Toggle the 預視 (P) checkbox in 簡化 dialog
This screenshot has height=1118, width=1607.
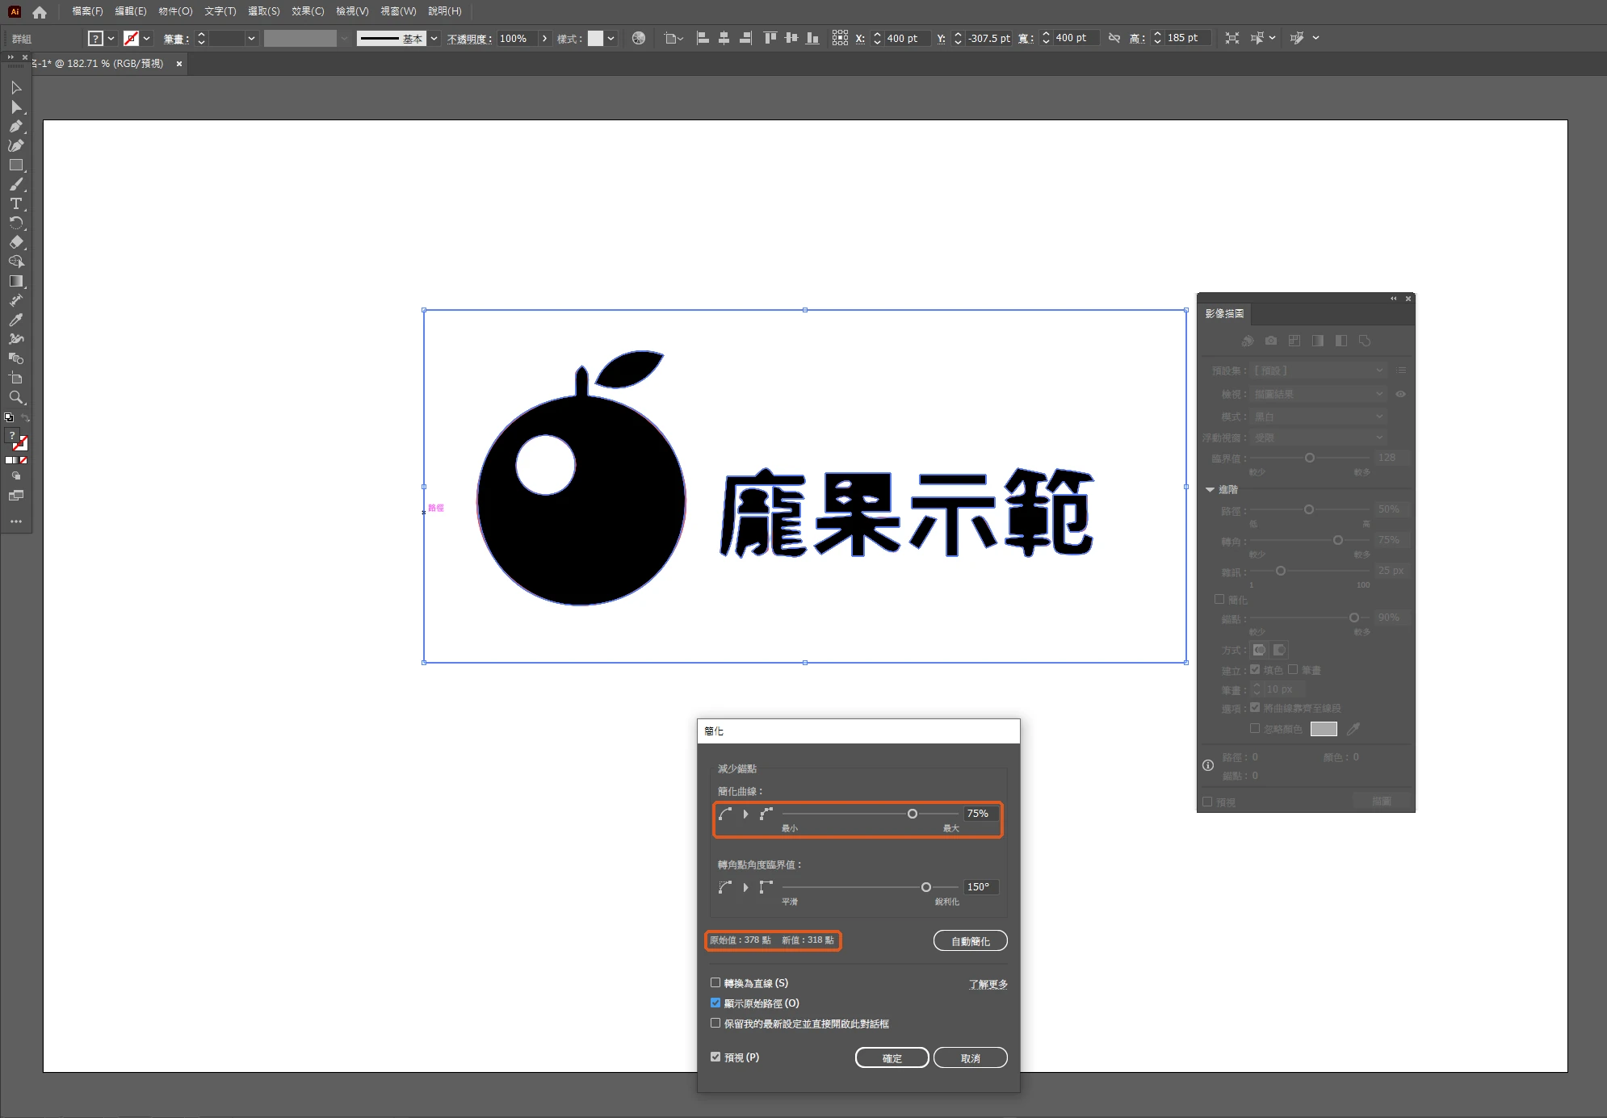(x=715, y=1057)
